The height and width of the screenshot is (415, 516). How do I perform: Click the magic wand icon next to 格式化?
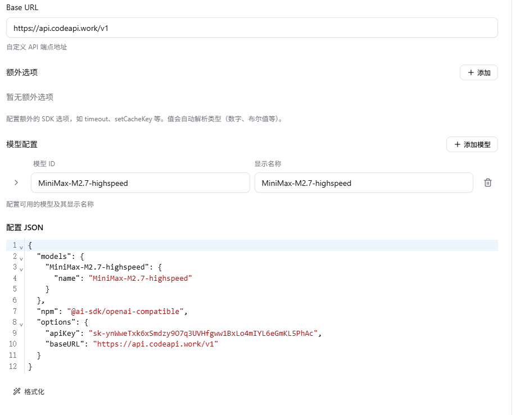point(16,391)
